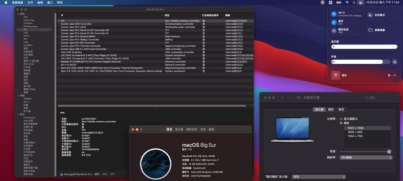Viewport: 403px width, 181px height.
Task: Select SATA in the hardware sidebar
Action: tap(26, 36)
